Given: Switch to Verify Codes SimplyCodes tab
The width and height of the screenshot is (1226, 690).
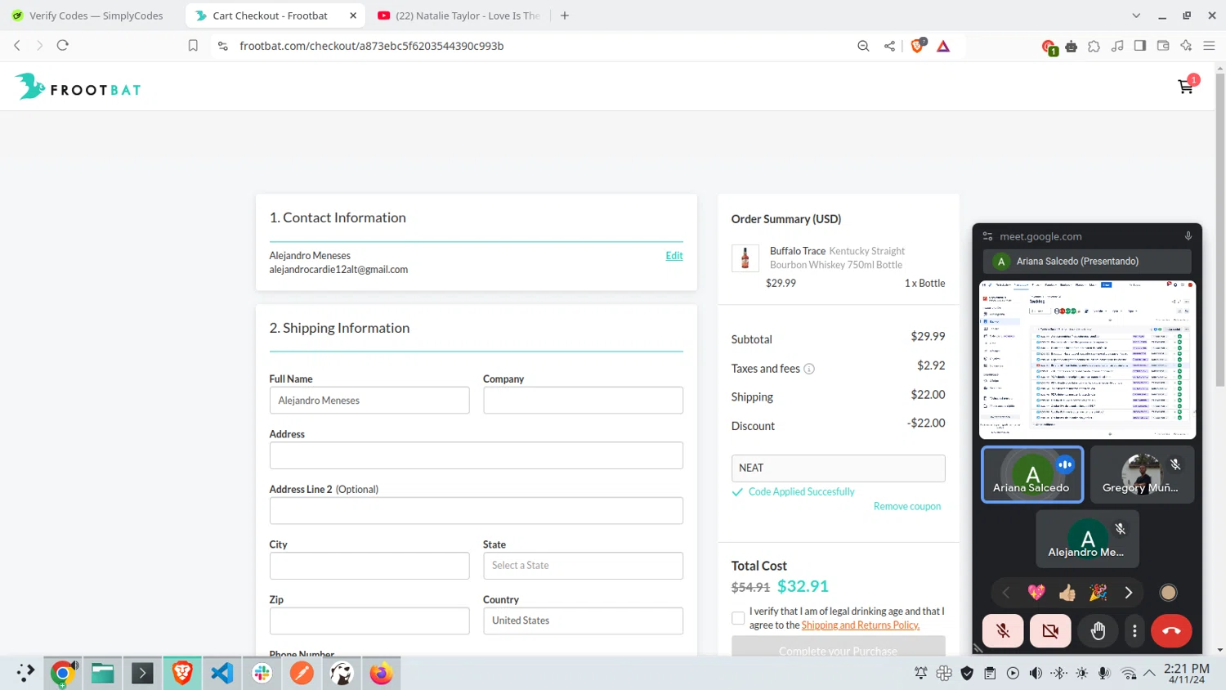Looking at the screenshot, I should tap(88, 16).
